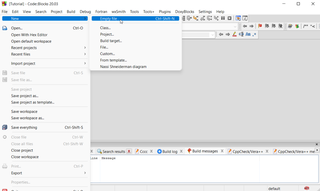Expand the Recent files submenu
The width and height of the screenshot is (320, 191).
pyautogui.click(x=45, y=54)
